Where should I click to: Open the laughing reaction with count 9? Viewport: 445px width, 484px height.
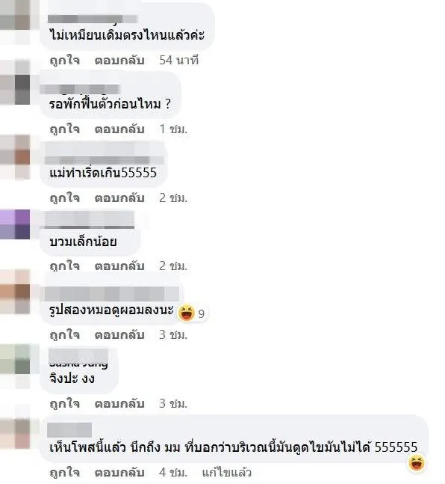[193, 313]
